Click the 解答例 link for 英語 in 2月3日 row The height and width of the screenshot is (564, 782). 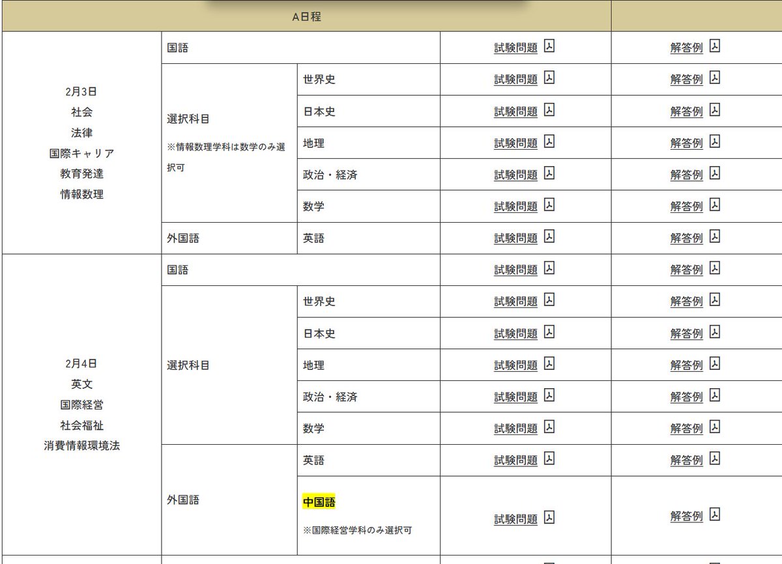pos(688,238)
